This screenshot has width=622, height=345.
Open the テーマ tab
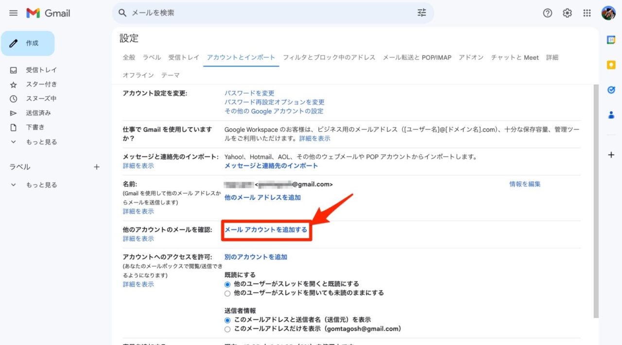(x=171, y=75)
